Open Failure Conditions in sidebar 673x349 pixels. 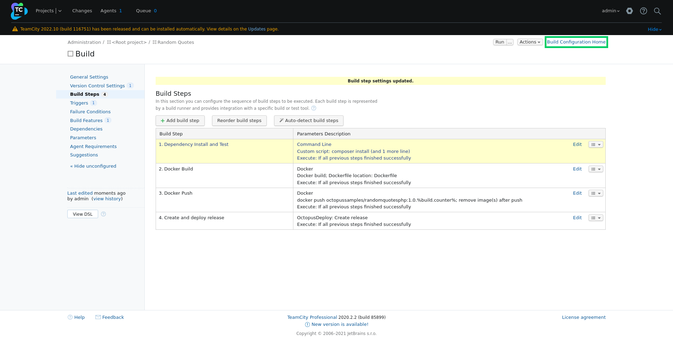point(90,112)
